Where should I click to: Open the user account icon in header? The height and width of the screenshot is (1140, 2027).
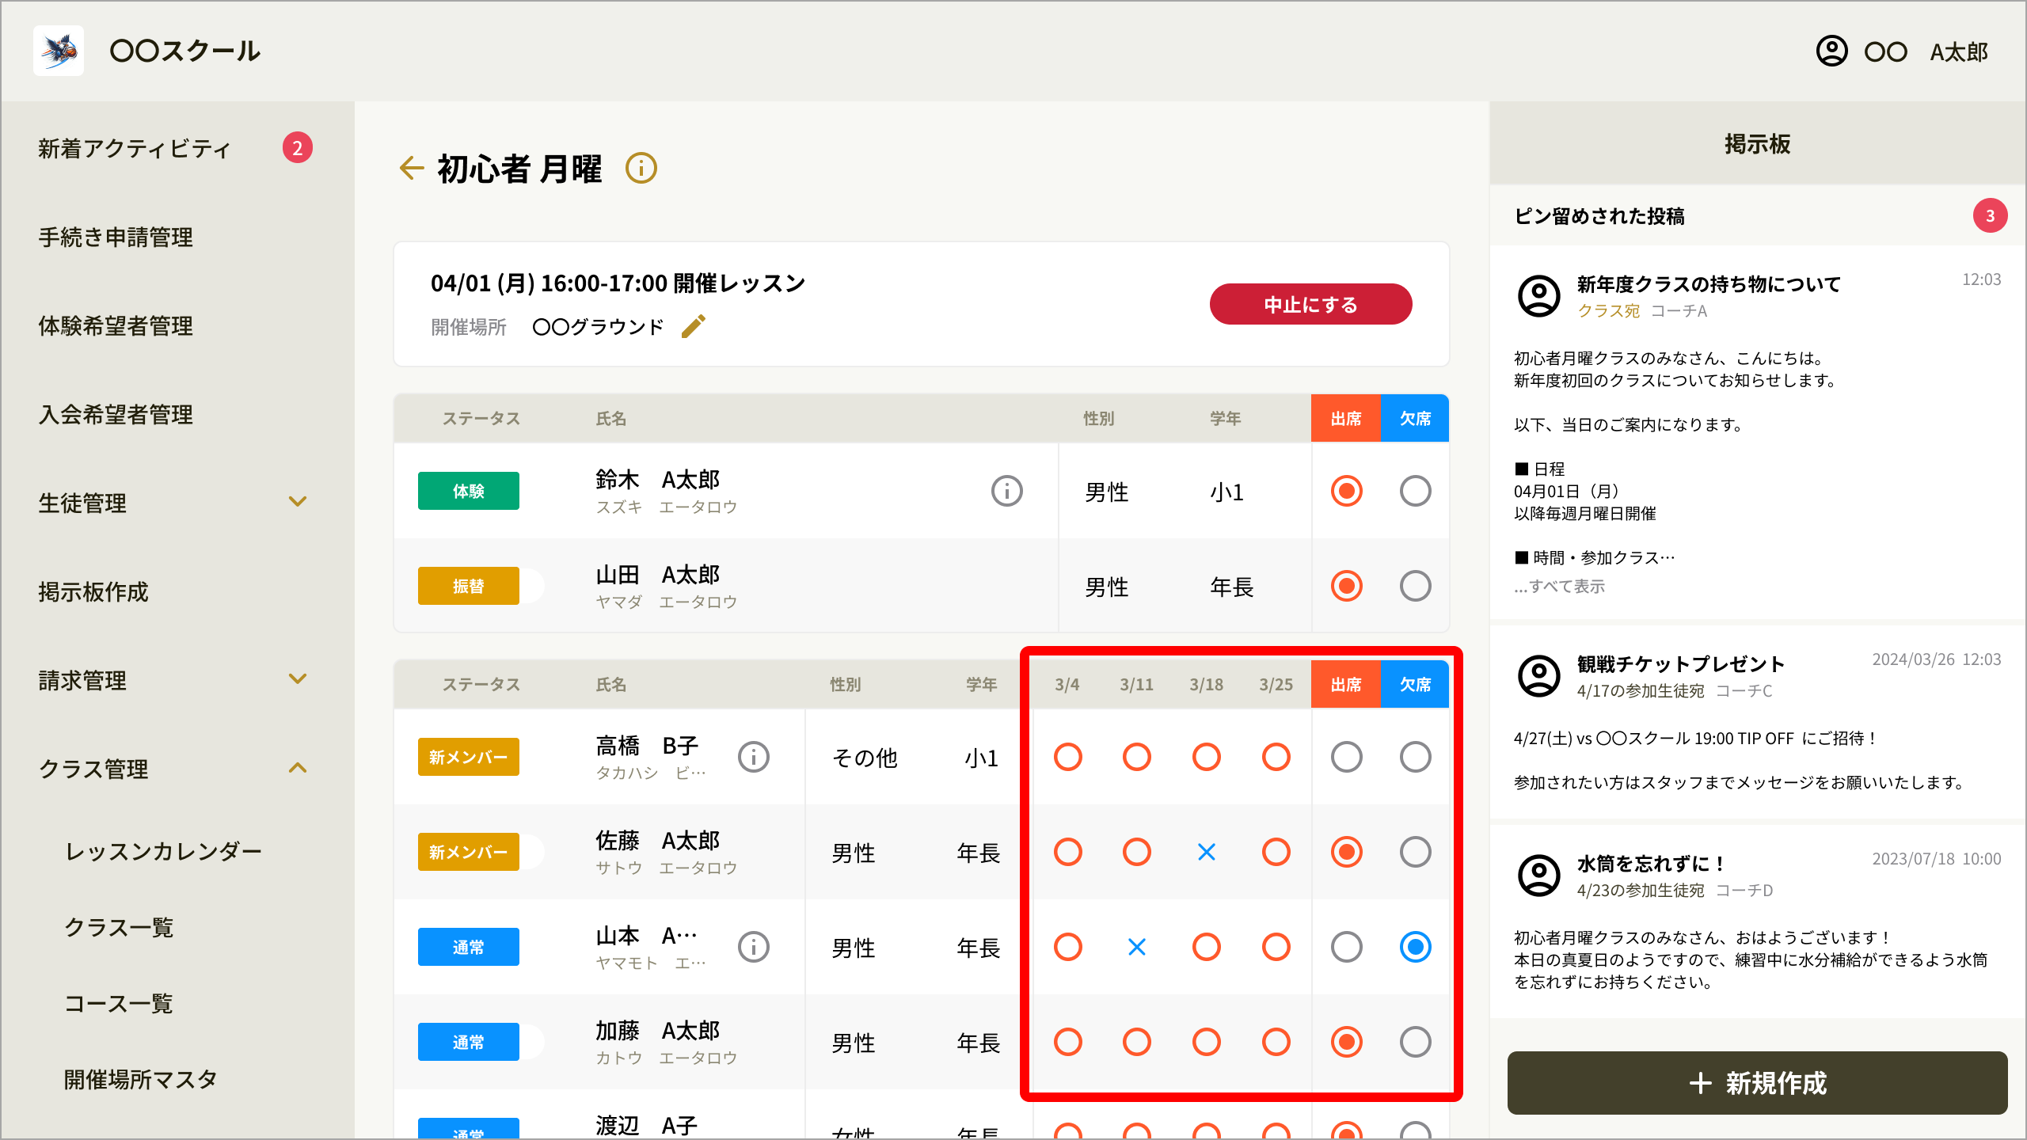click(1831, 51)
